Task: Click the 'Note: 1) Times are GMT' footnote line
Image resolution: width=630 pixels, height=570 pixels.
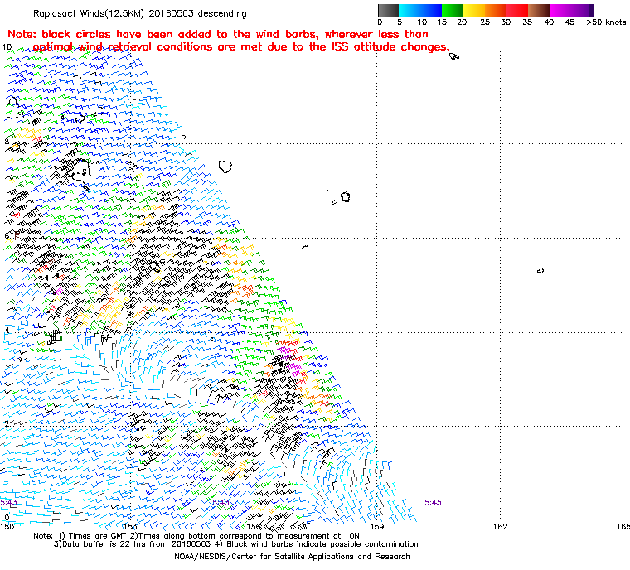Action: pyautogui.click(x=196, y=536)
